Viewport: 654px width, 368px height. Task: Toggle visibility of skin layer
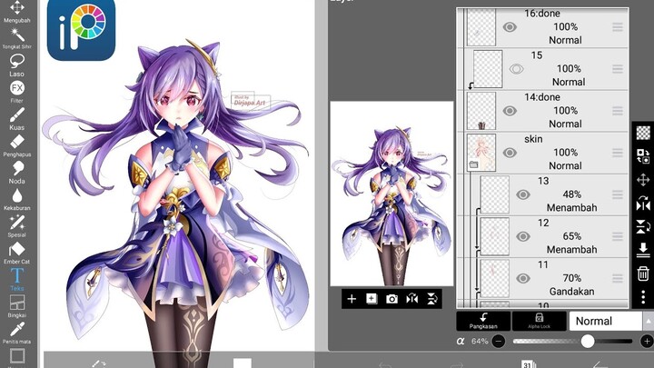click(x=510, y=153)
